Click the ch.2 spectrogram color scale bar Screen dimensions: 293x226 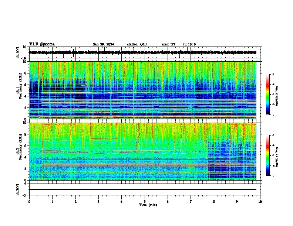[x=268, y=155]
